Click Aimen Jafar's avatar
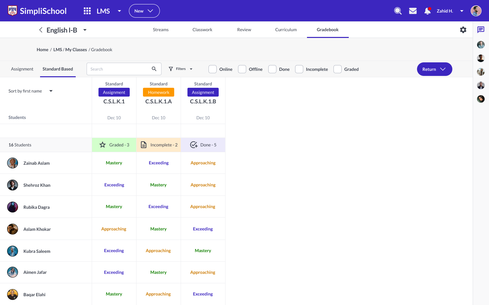The image size is (489, 305). point(13,272)
